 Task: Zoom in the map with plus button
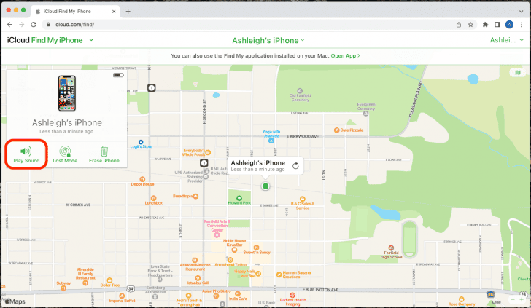pyautogui.click(x=523, y=299)
